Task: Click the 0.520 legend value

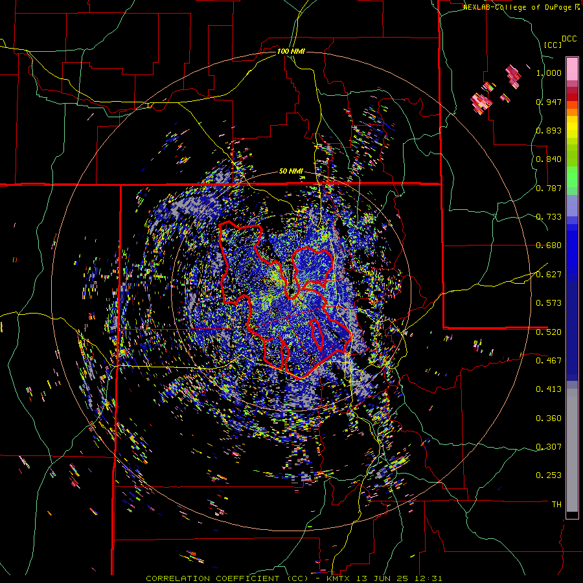Action: [549, 332]
